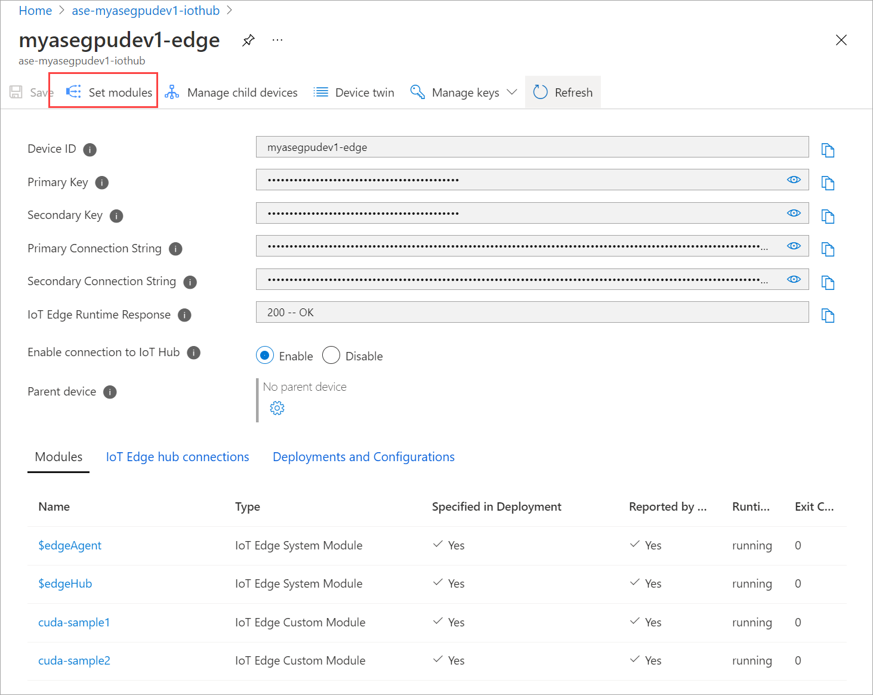This screenshot has height=695, width=873.
Task: Click the Save toolbar button
Action: tap(31, 92)
